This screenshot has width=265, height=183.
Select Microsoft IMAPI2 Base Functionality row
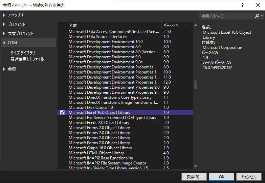(x=125, y=158)
